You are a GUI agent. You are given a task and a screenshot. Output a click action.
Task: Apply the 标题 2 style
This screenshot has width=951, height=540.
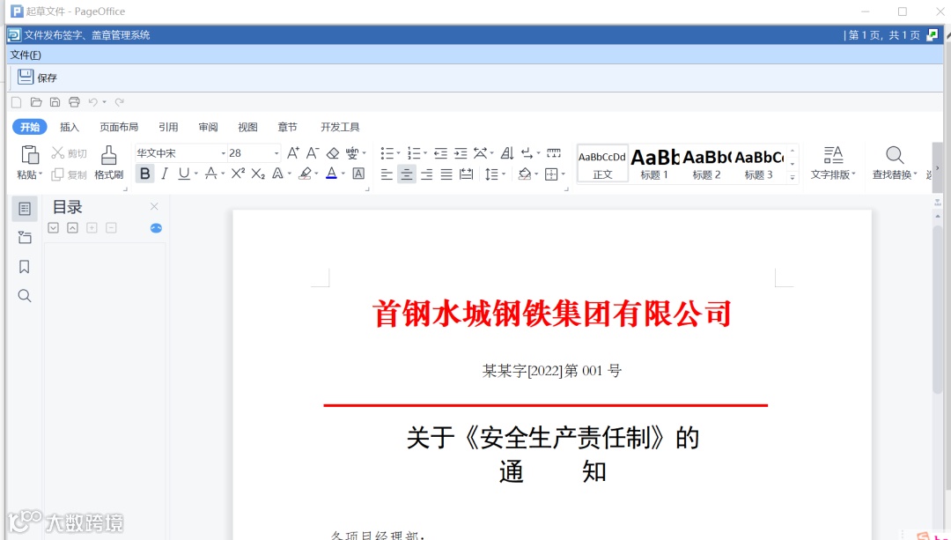[706, 163]
